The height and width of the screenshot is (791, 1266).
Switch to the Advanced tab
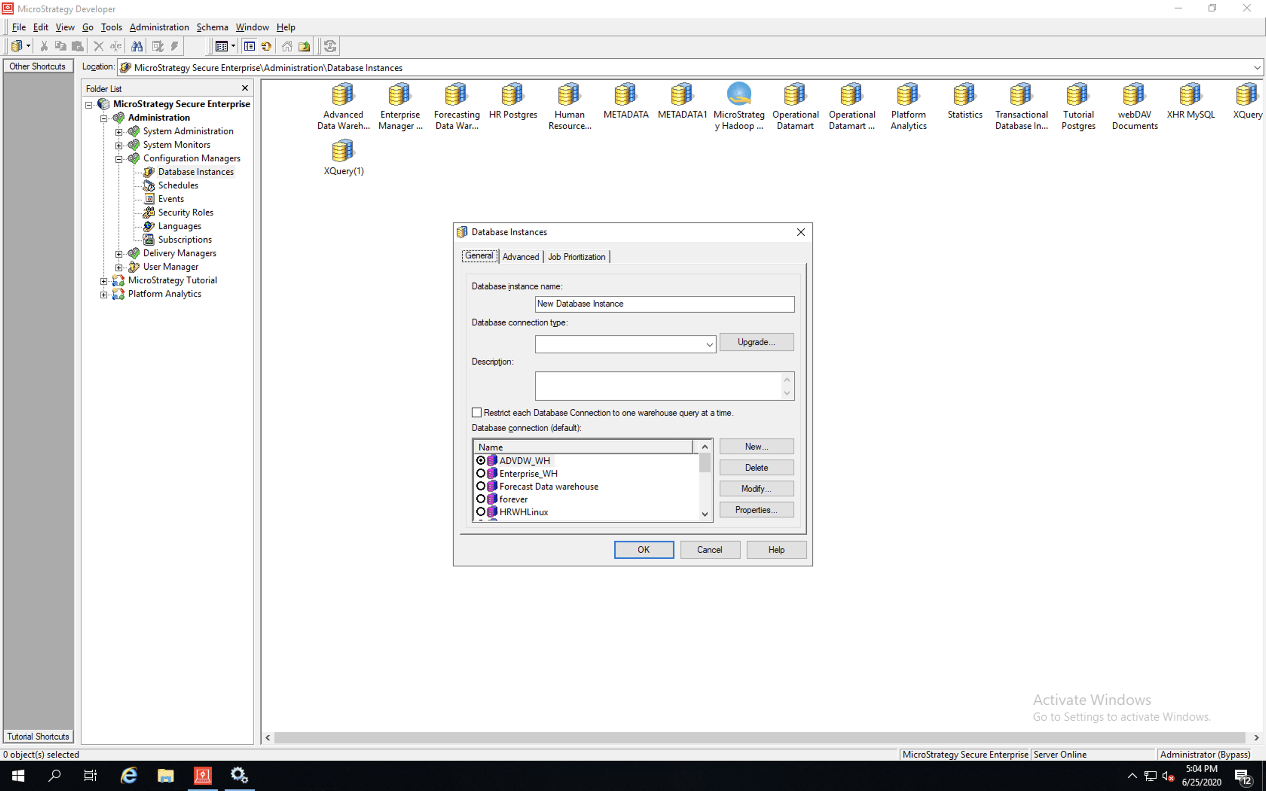[x=520, y=257]
